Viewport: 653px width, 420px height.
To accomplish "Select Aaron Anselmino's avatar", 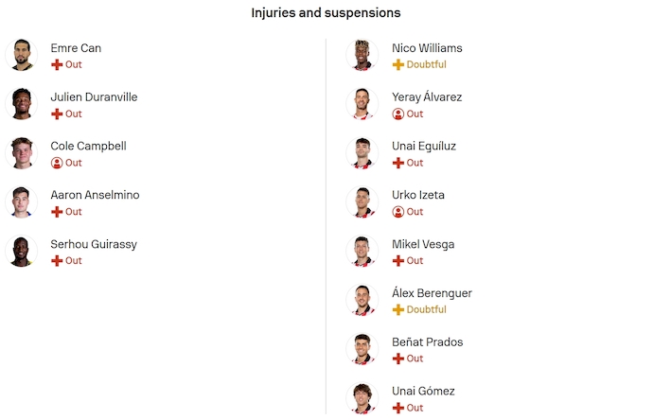I will pyautogui.click(x=21, y=202).
